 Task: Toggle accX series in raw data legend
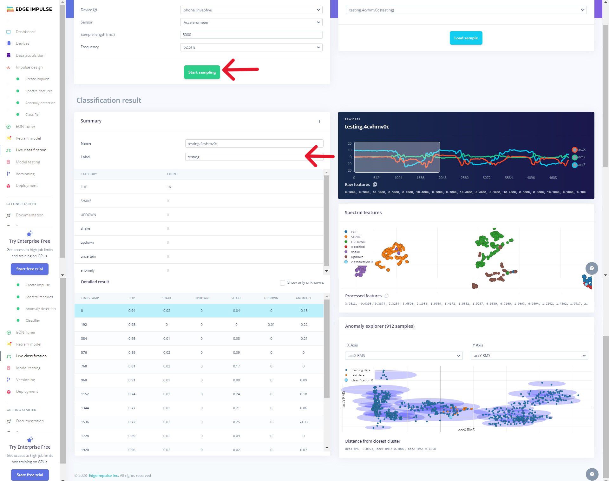click(x=574, y=149)
